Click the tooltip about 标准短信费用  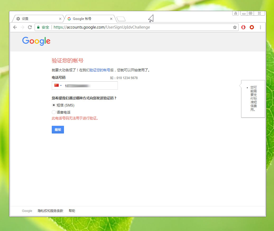click(x=253, y=99)
